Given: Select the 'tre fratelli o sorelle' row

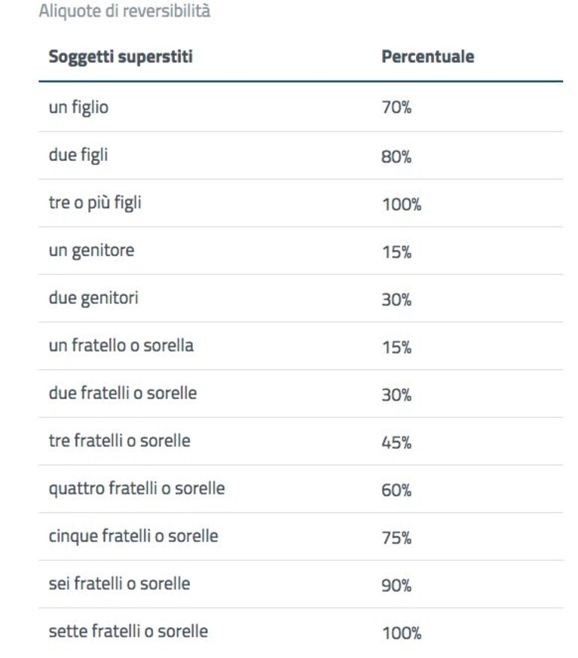Looking at the screenshot, I should pyautogui.click(x=301, y=441).
